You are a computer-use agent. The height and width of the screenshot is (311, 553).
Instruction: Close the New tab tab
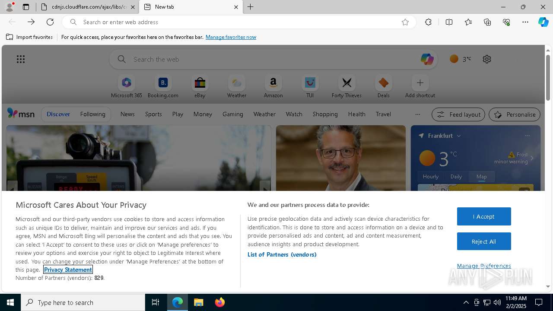[236, 7]
